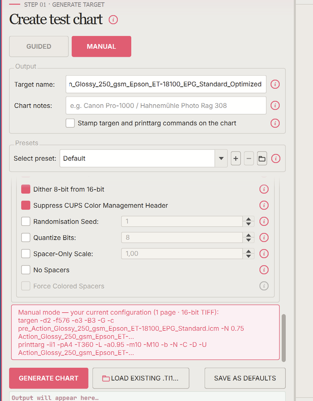Open presets folder icon
The height and width of the screenshot is (401, 313).
262,158
